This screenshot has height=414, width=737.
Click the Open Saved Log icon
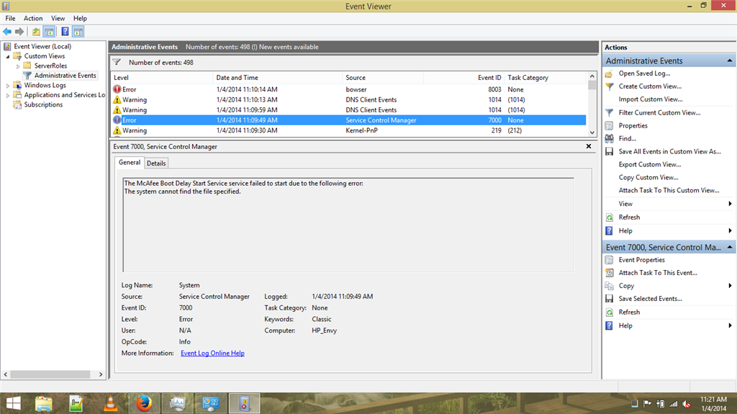point(609,73)
